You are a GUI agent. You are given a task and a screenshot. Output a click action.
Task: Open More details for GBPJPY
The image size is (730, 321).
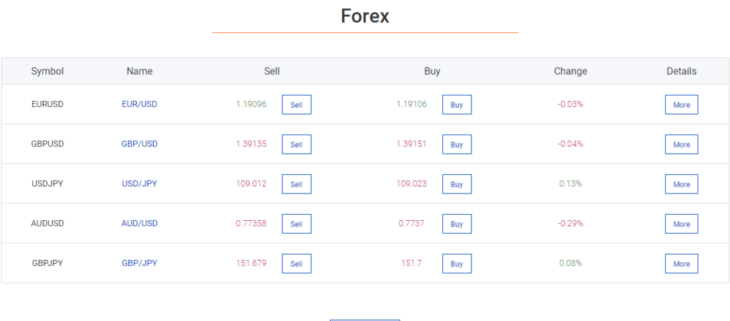[681, 264]
